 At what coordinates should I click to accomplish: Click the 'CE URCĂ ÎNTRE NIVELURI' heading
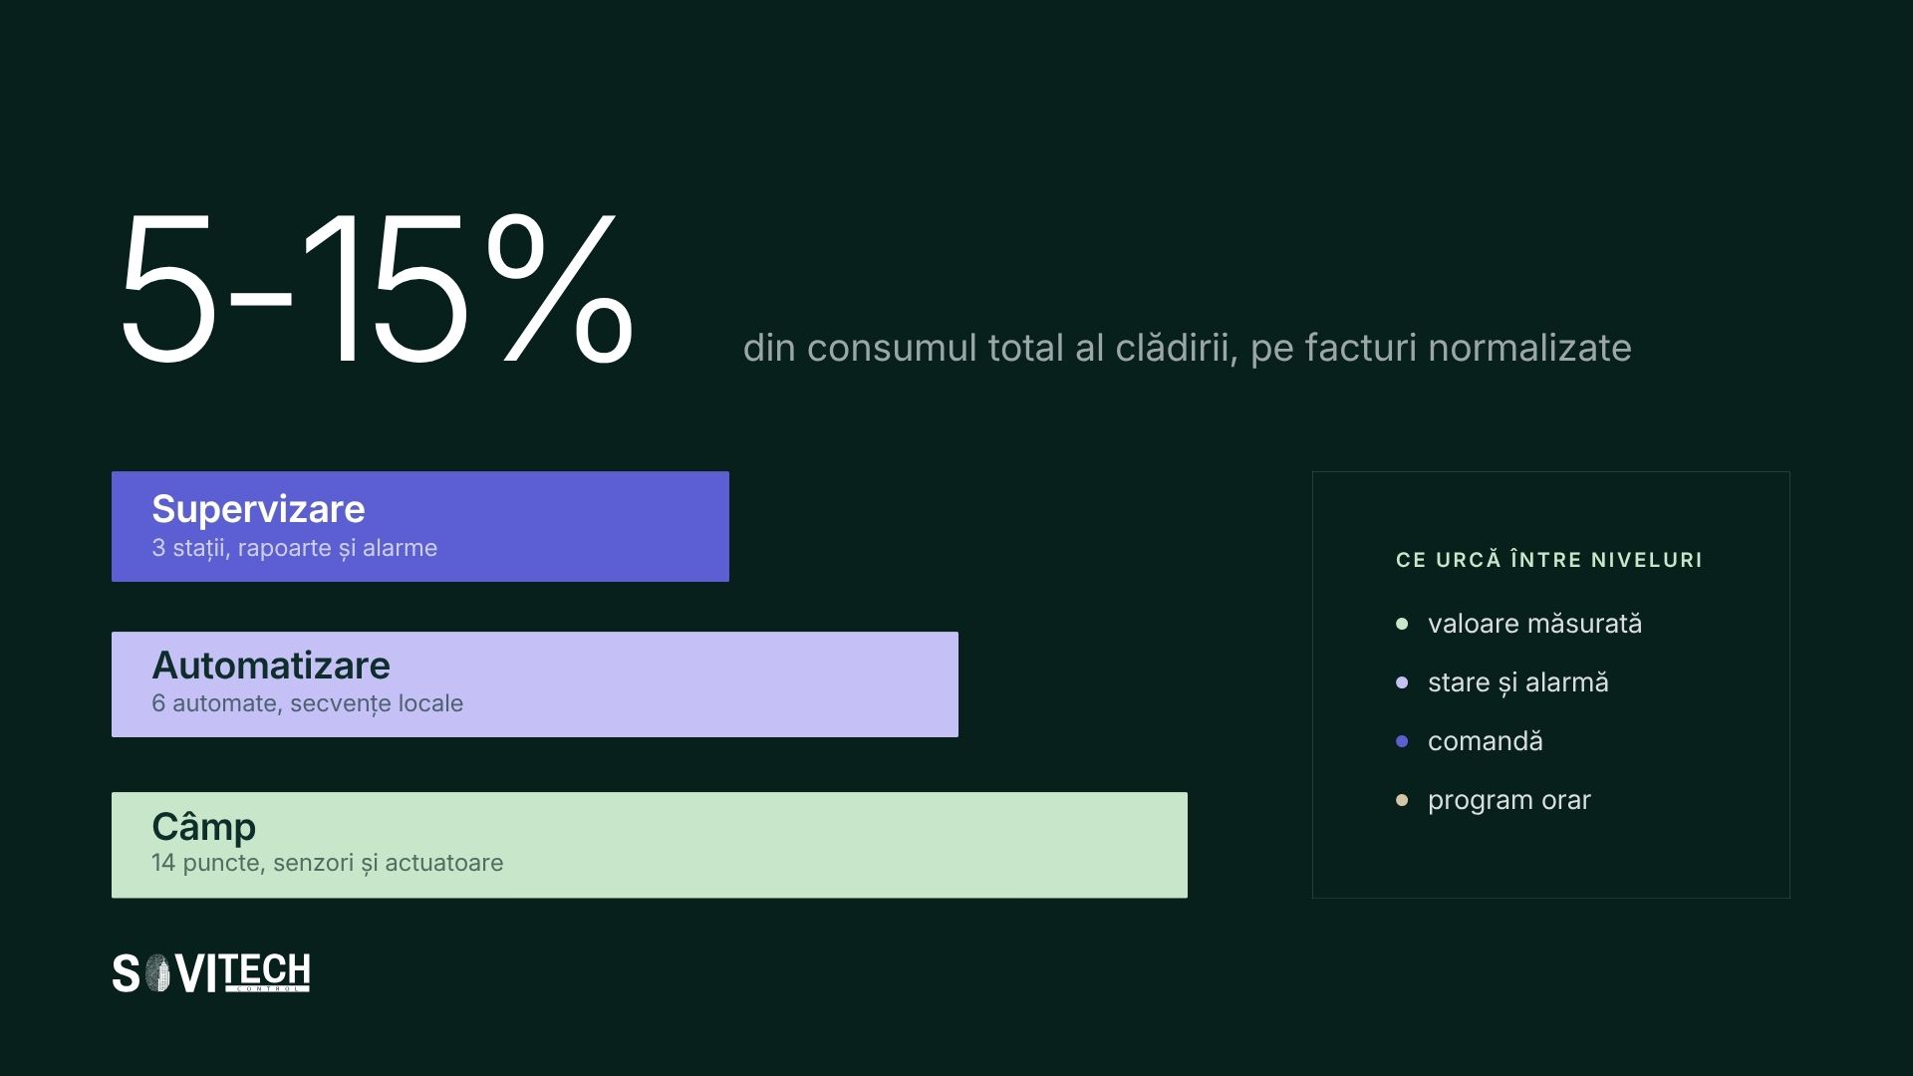[x=1549, y=559]
